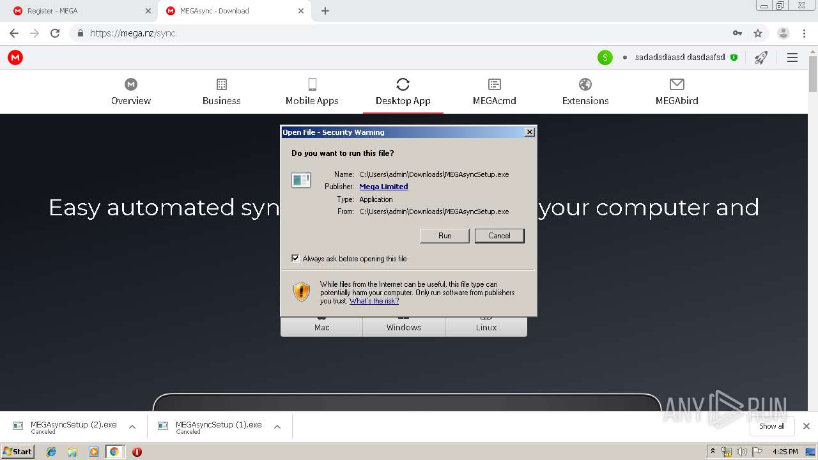Select the Desktop App section
This screenshot has width=818, height=460.
(403, 91)
